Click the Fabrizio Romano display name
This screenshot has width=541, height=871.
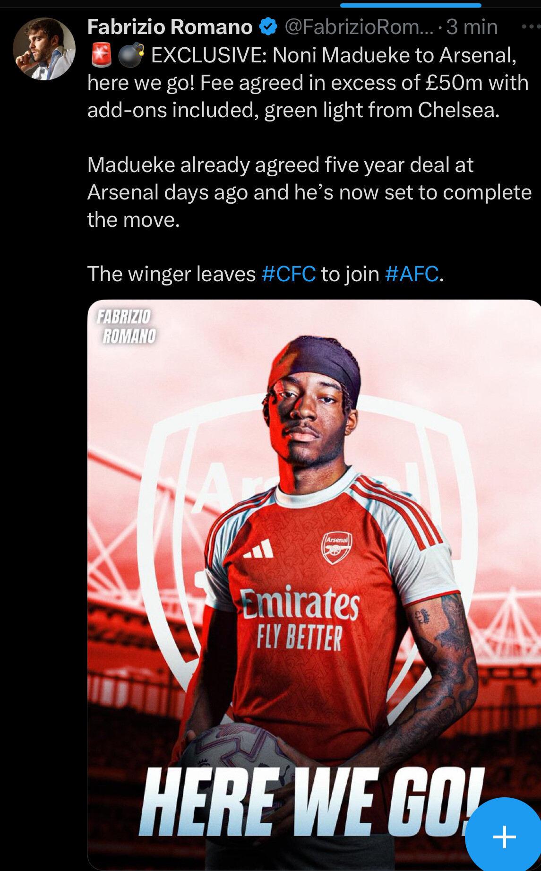pyautogui.click(x=170, y=27)
